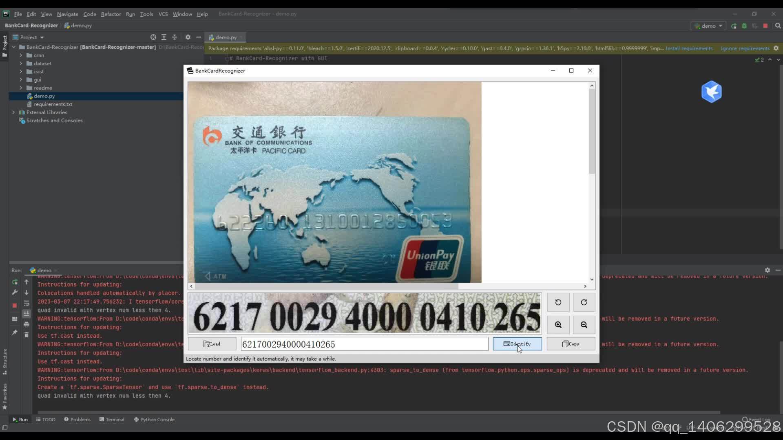Image resolution: width=783 pixels, height=440 pixels.
Task: Open the Help menu
Action: pos(202,14)
